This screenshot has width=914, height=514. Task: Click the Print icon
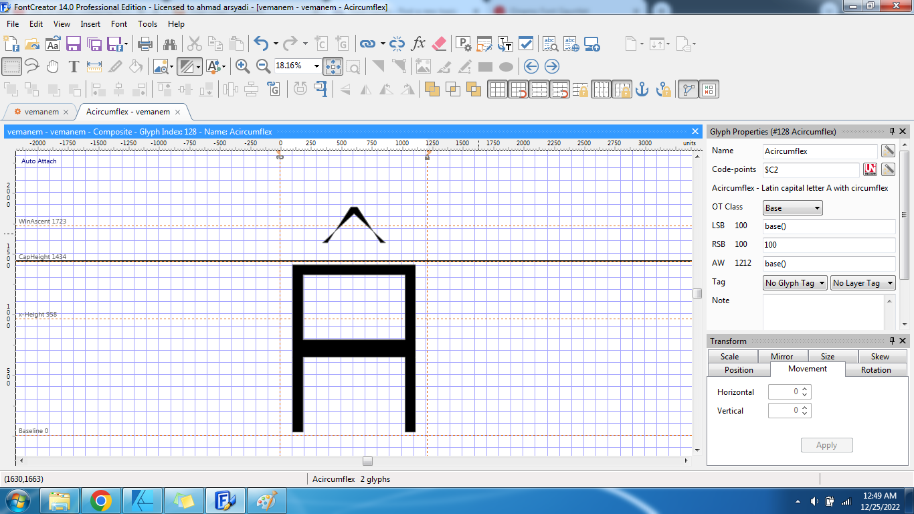[x=145, y=44]
